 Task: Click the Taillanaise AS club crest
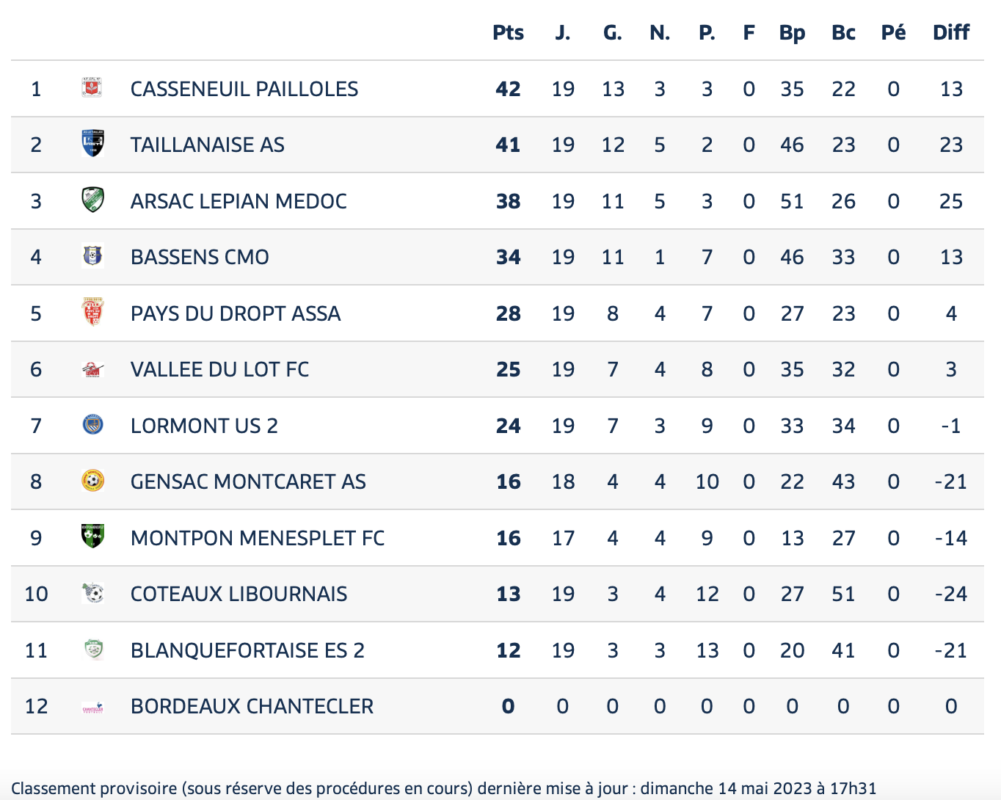pos(92,144)
